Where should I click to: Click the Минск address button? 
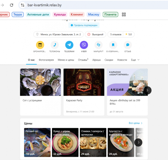point(58,34)
